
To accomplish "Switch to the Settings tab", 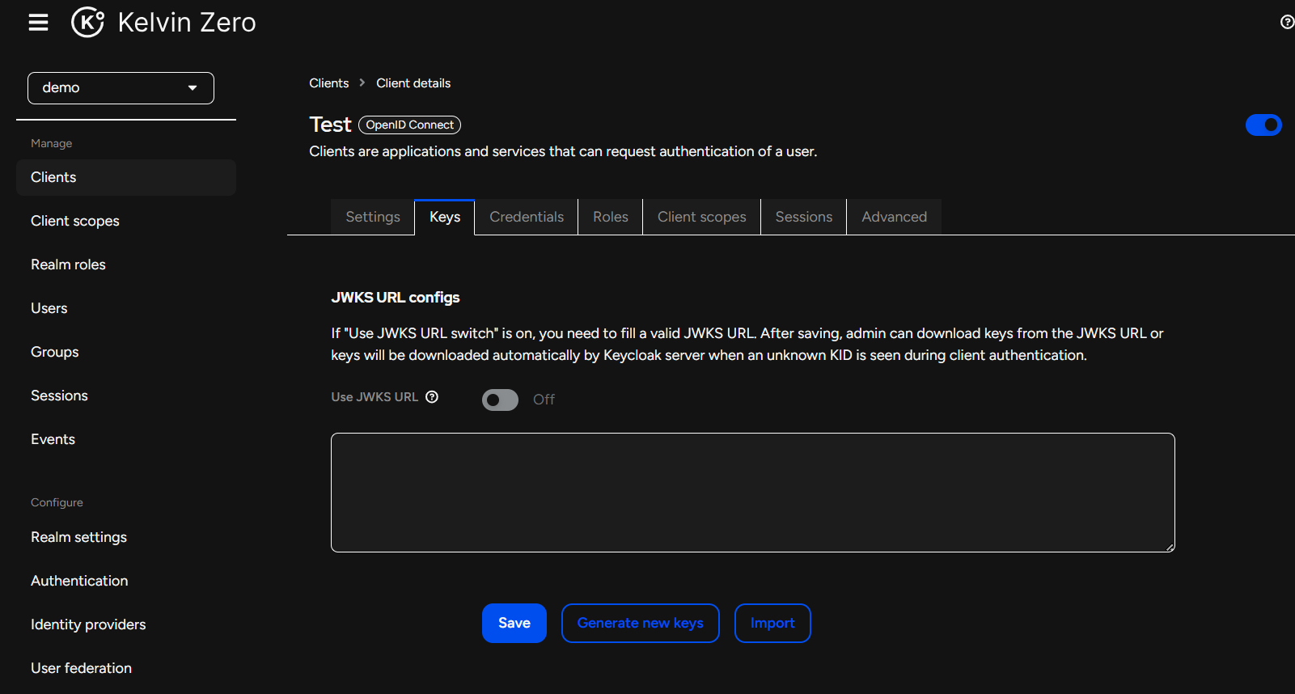I will 373,217.
